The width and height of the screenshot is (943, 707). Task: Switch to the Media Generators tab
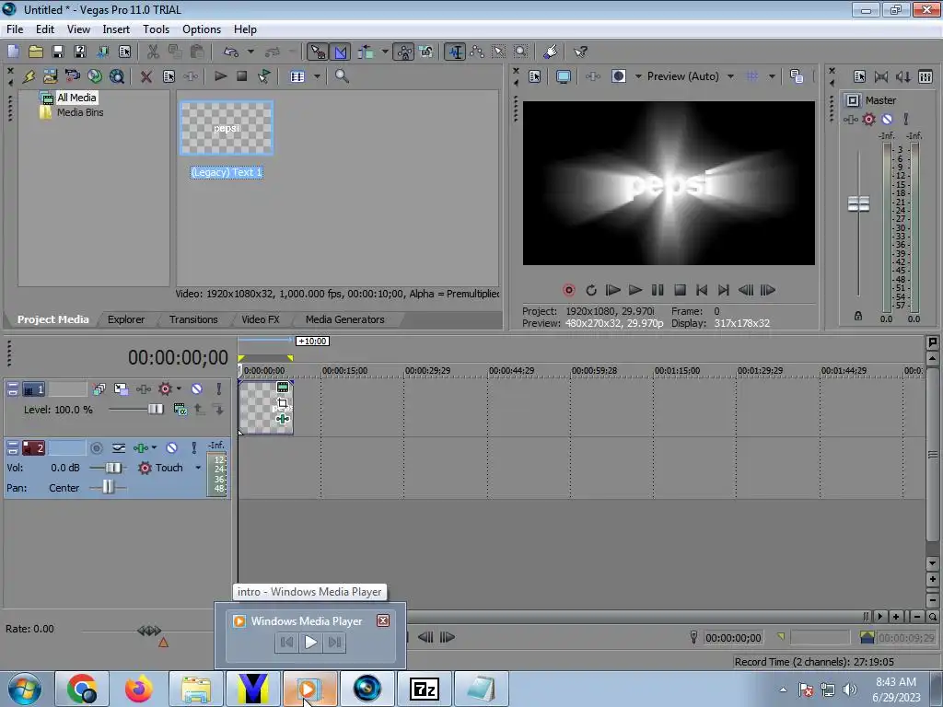point(345,319)
